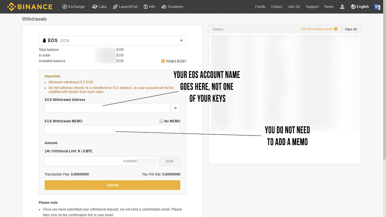Click the Google Translate icon
The height and width of the screenshot is (217, 386).
click(378, 7)
